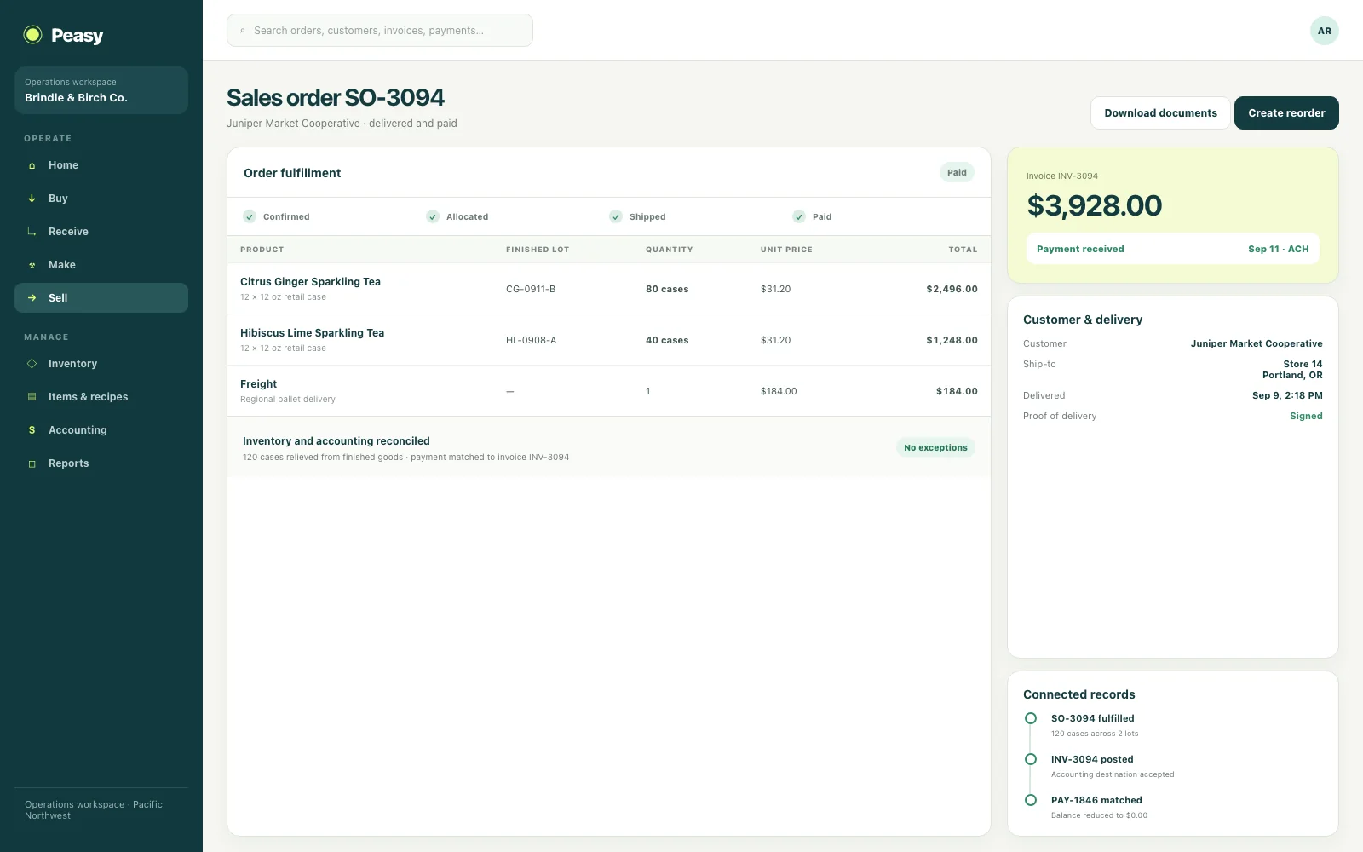Click the PRODUCT column header
The image size is (1363, 852).
pyautogui.click(x=262, y=250)
